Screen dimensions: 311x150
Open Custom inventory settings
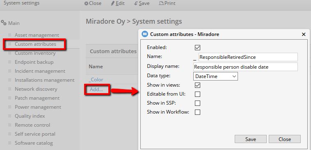(x=35, y=53)
